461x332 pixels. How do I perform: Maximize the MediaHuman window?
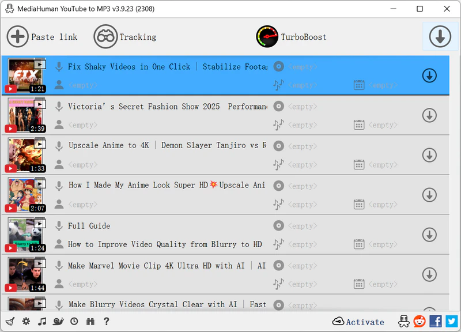point(420,9)
